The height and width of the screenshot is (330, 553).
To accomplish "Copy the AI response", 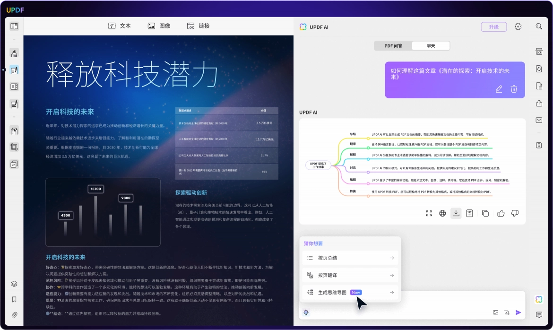I will coord(485,213).
